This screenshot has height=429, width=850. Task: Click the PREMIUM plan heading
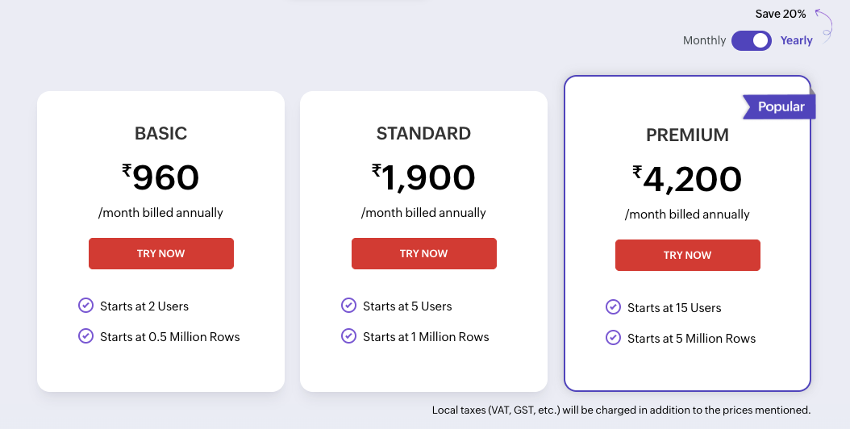[687, 135]
